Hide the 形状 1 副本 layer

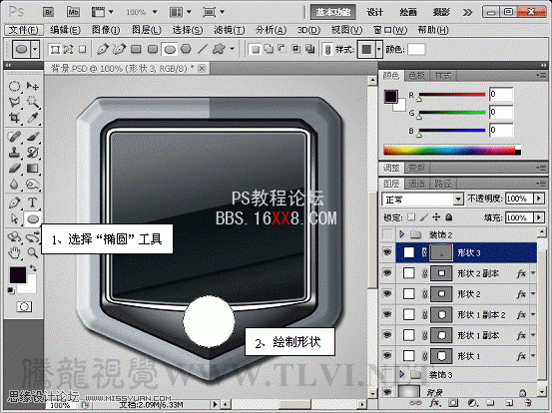[x=387, y=335]
